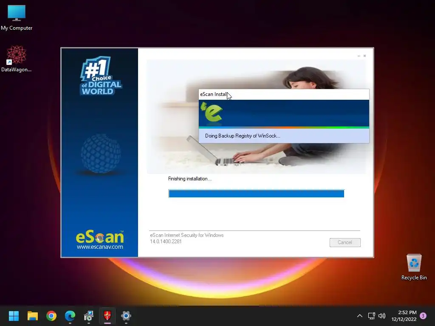Minimize the eScan installer window
This screenshot has height=326, width=435.
coord(359,56)
